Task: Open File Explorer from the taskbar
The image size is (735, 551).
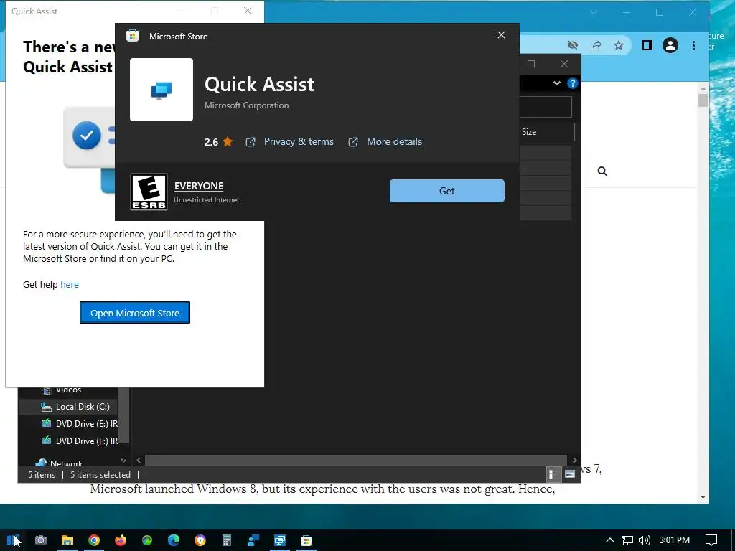Action: pyautogui.click(x=67, y=540)
